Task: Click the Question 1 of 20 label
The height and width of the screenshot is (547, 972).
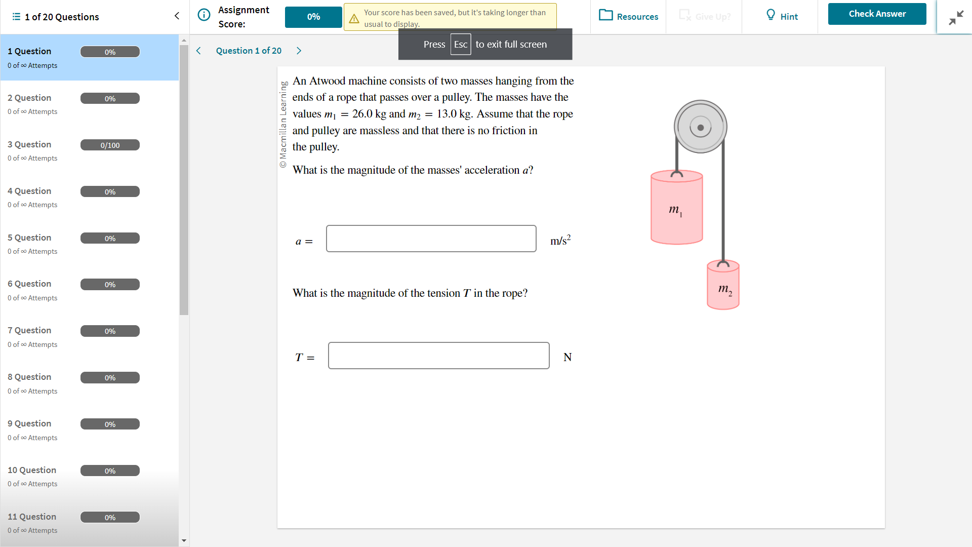Action: (249, 50)
